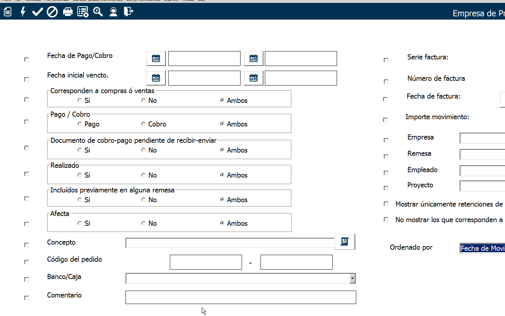The width and height of the screenshot is (505, 316).
Task: Click the delete movements list icon
Action: [x=83, y=12]
